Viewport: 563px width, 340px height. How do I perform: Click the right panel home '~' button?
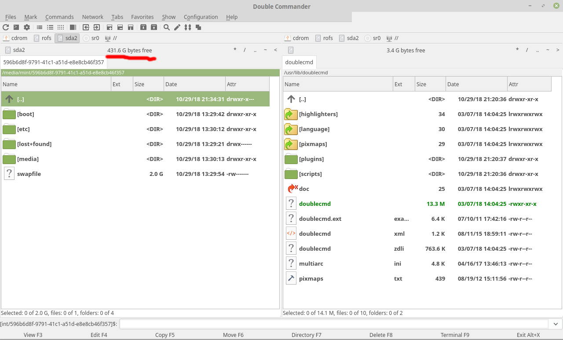[548, 50]
